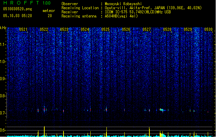Click the tall yellow spike at 0525
Screen dimensions: 216x137
pos(106,132)
